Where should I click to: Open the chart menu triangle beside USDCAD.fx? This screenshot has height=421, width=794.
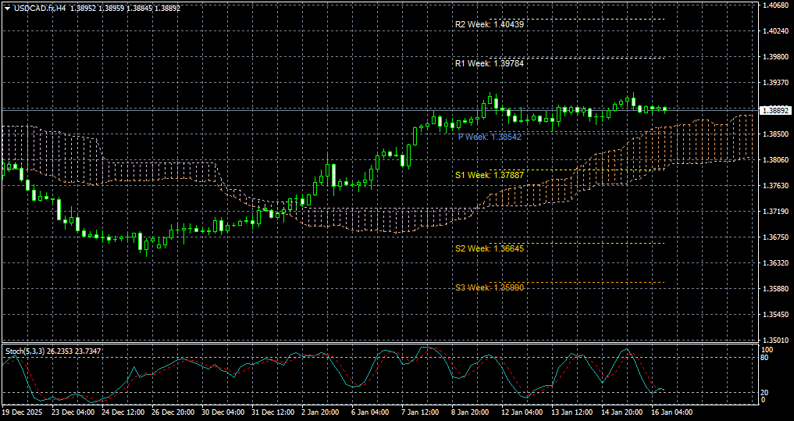(7, 8)
